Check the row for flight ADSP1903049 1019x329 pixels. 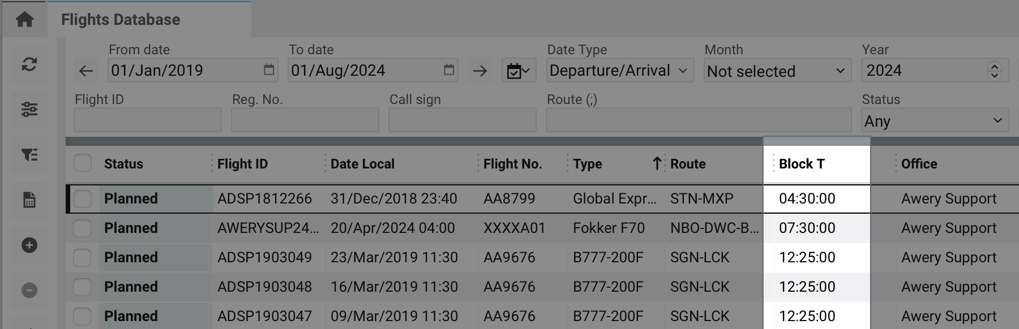coord(83,257)
